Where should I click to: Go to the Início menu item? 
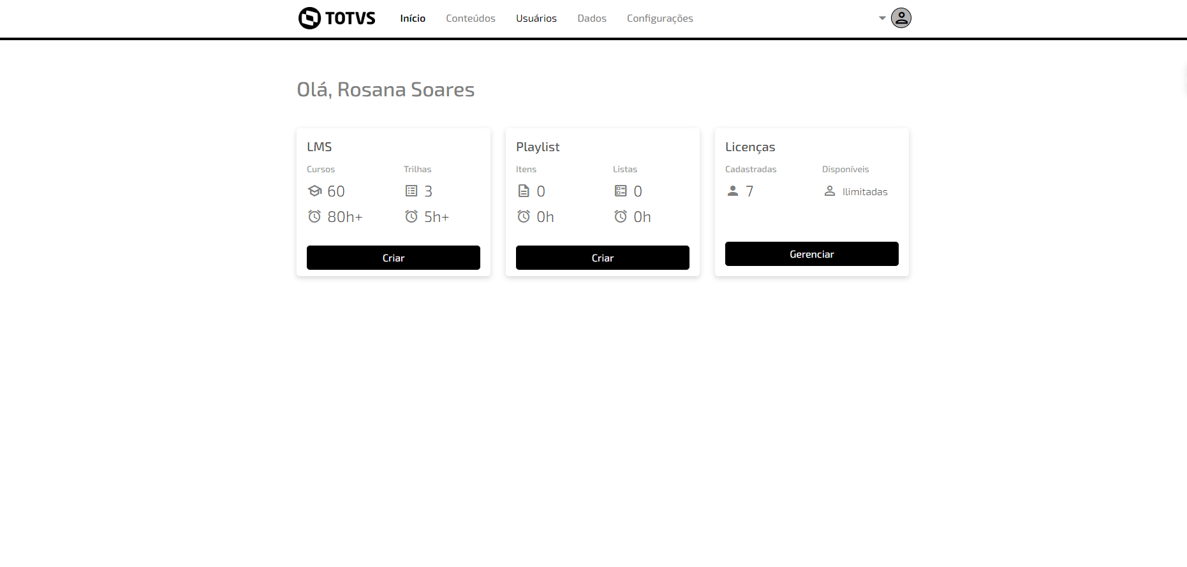[x=413, y=18]
